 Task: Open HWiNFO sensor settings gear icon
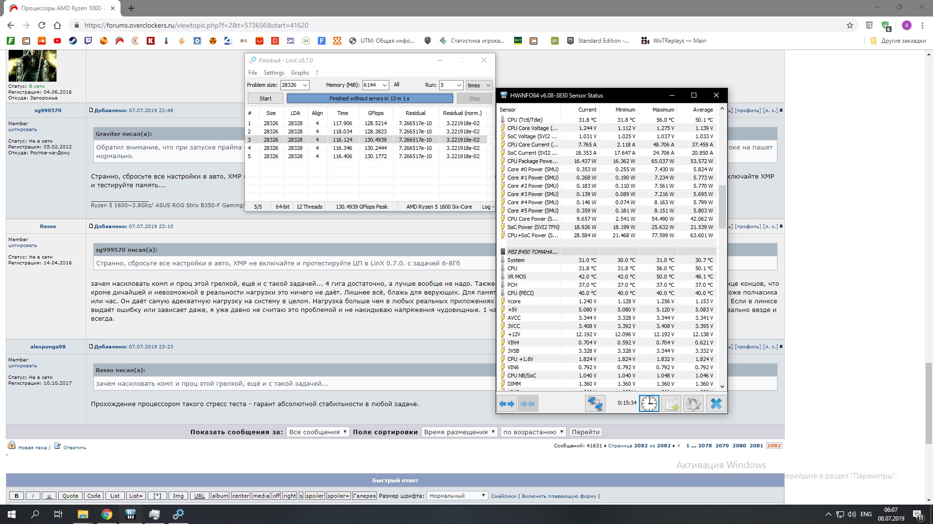tap(693, 404)
